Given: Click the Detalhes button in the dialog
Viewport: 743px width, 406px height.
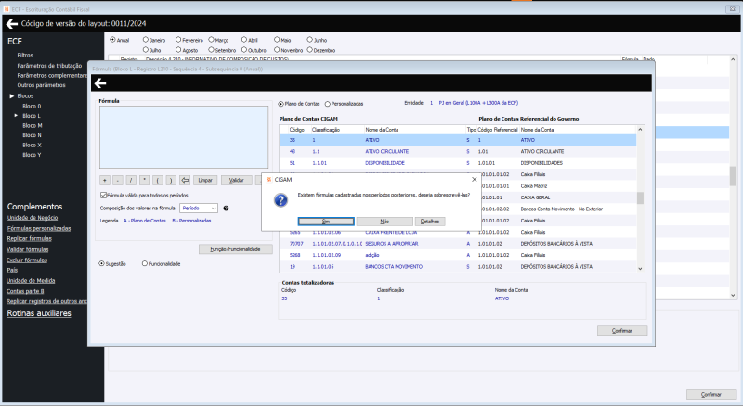Looking at the screenshot, I should pos(430,222).
